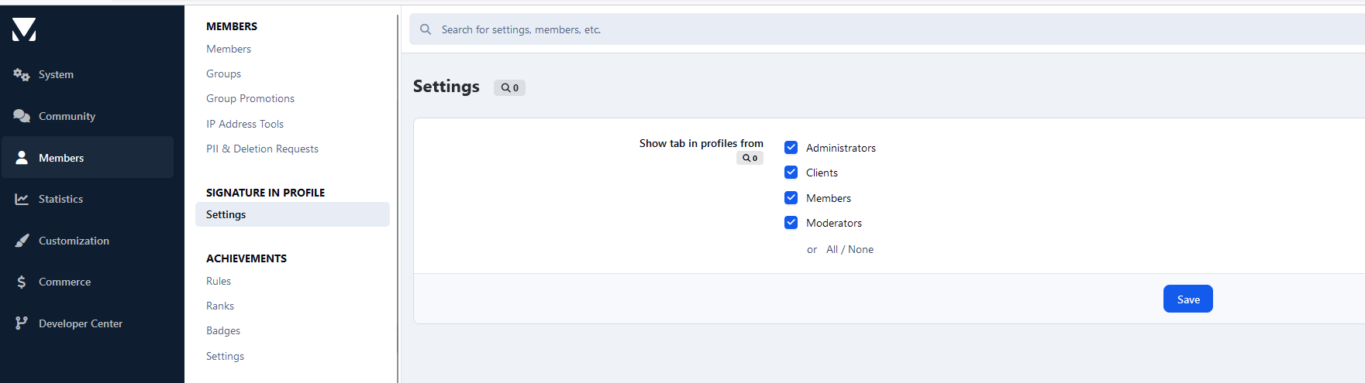Open Group Promotions in the Members menu
Viewport: 1365px width, 383px height.
pyautogui.click(x=250, y=98)
